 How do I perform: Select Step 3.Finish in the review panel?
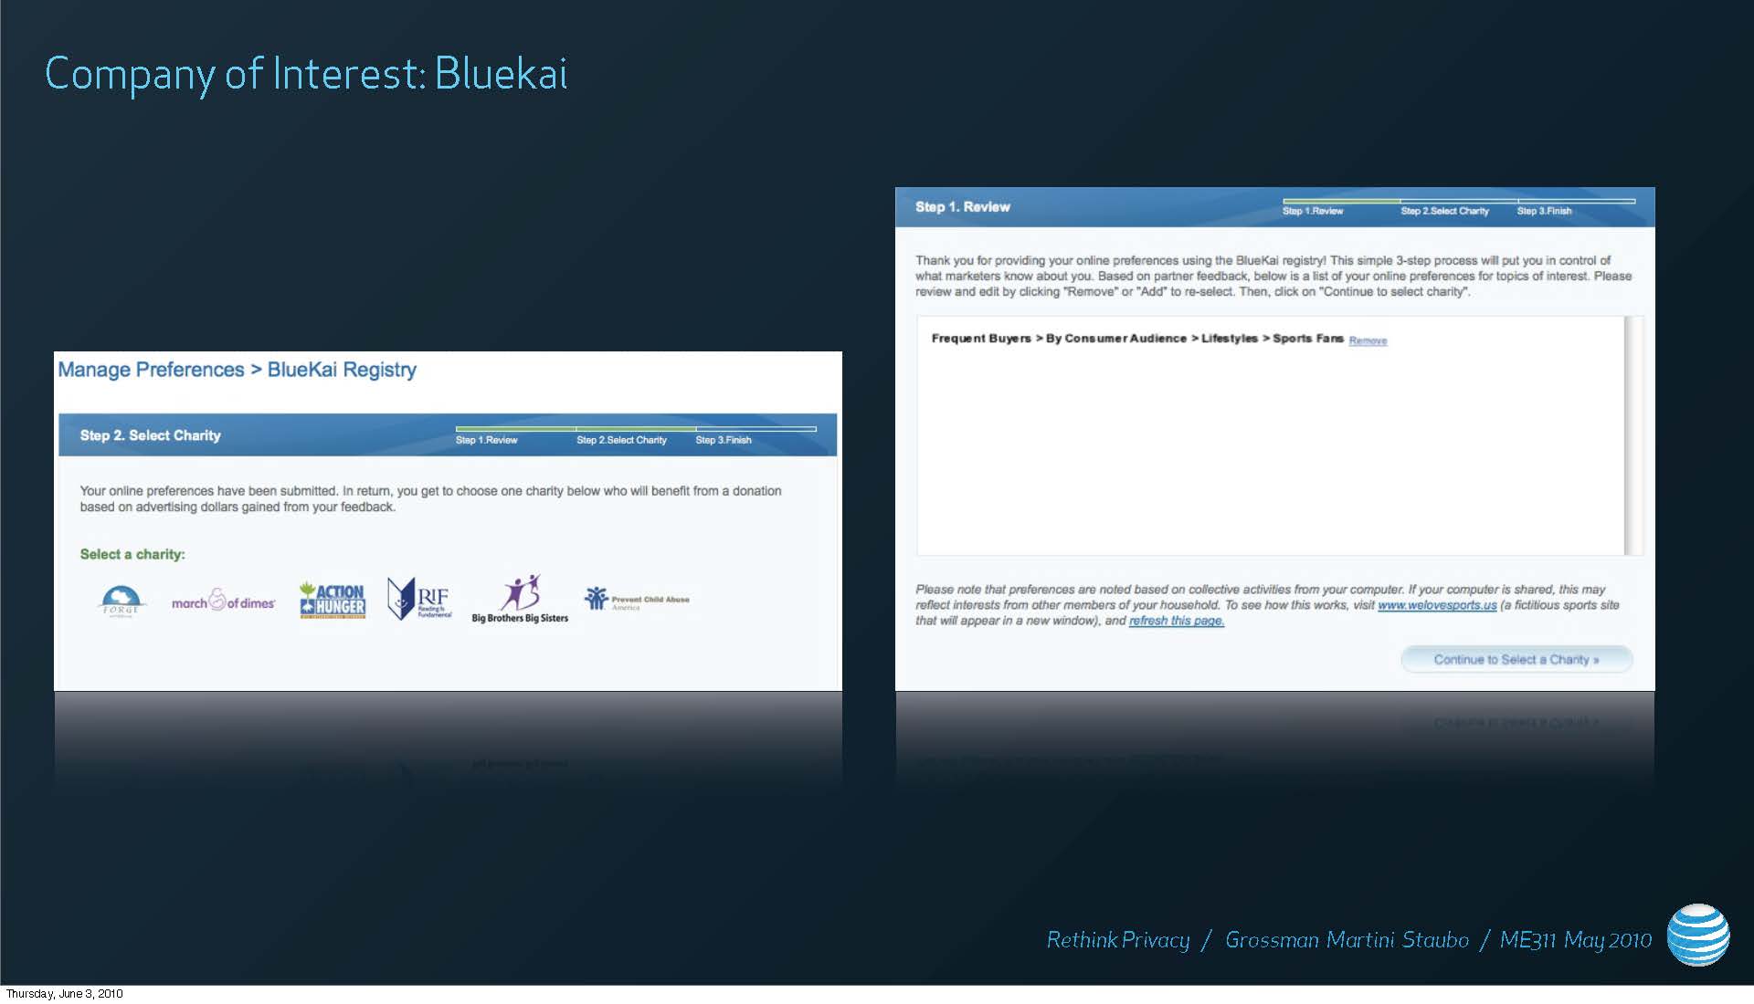1545,211
